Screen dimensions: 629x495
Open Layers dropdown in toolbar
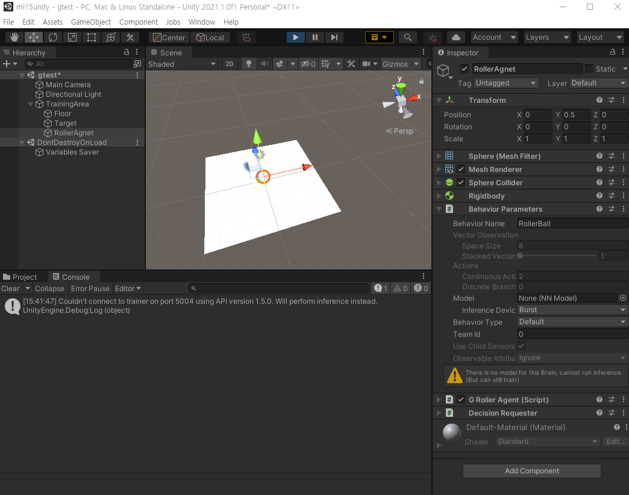pos(547,37)
